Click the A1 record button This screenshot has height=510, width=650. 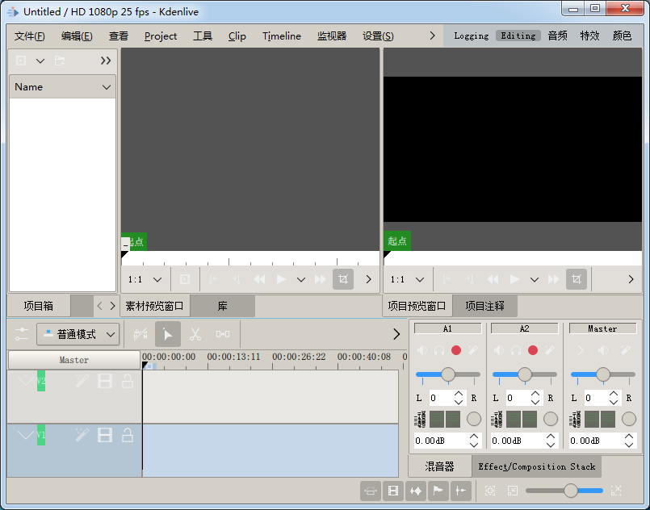(456, 350)
